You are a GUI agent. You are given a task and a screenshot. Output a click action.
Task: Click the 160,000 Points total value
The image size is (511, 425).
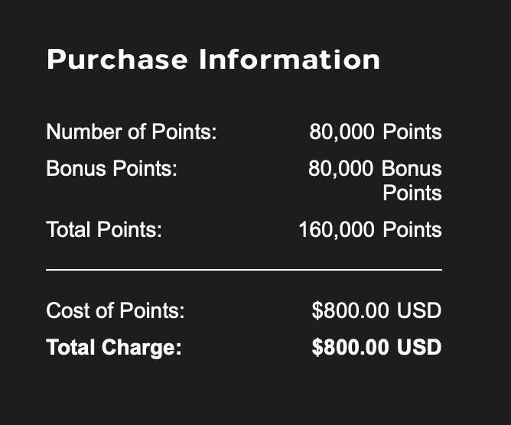click(x=370, y=229)
